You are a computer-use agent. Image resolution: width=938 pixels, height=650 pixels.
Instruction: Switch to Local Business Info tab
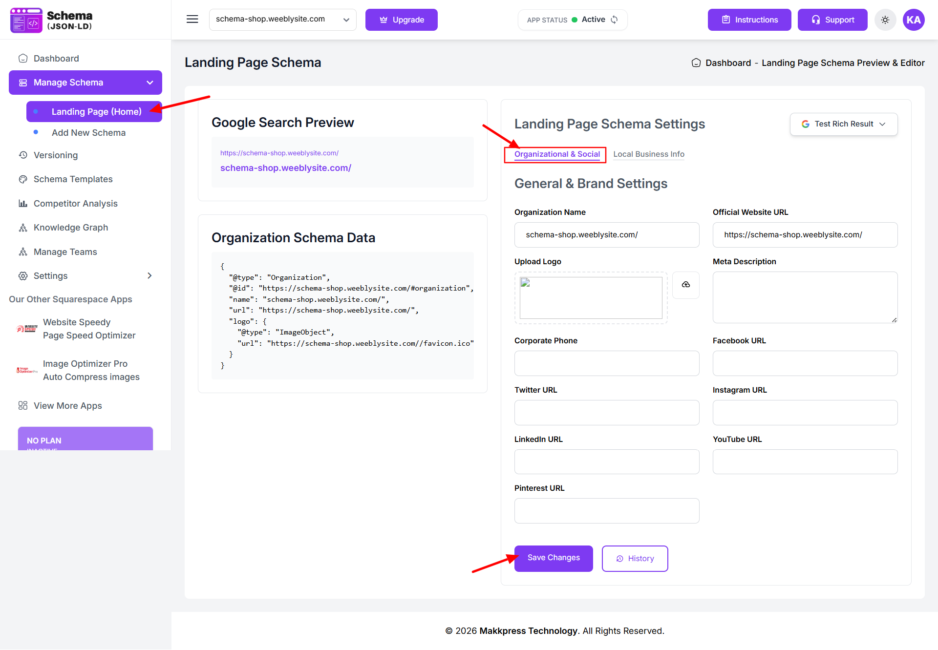(x=648, y=154)
